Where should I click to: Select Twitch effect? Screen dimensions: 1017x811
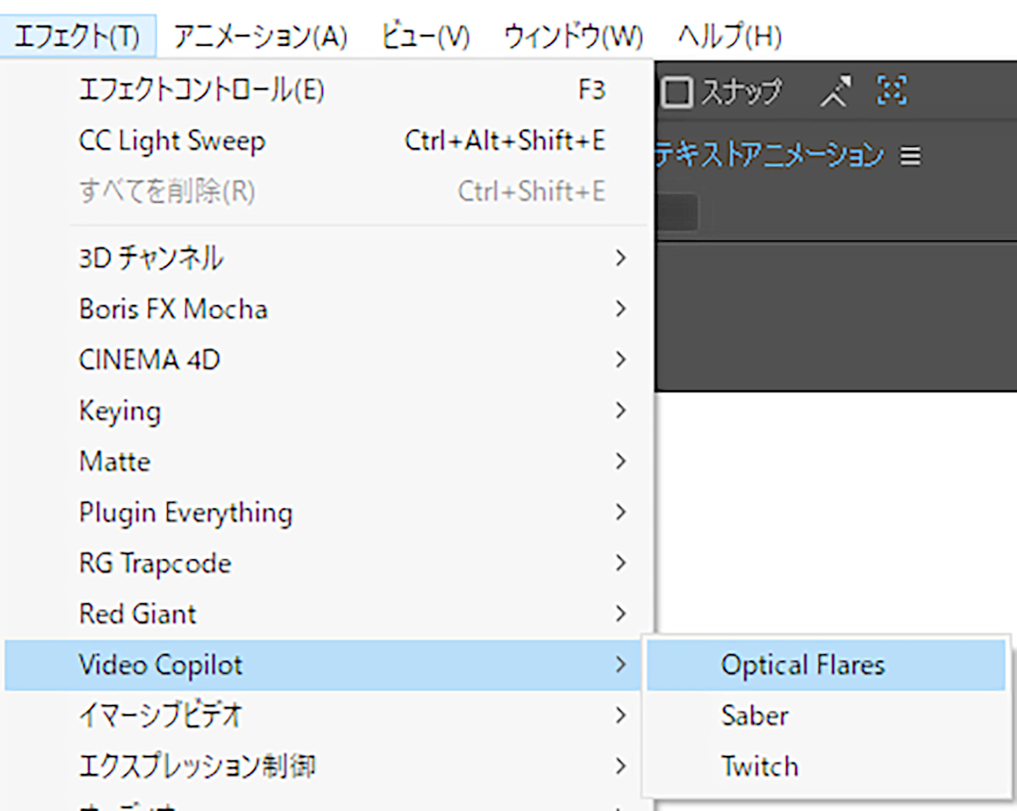826,767
